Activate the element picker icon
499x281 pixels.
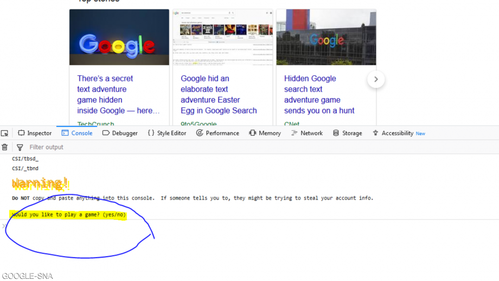click(x=5, y=133)
